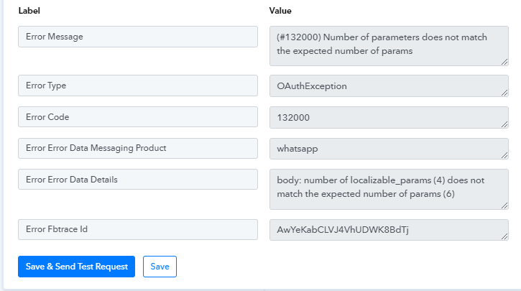Screen dimensions: 521x291
Task: Click the white Save button
Action: (x=160, y=267)
